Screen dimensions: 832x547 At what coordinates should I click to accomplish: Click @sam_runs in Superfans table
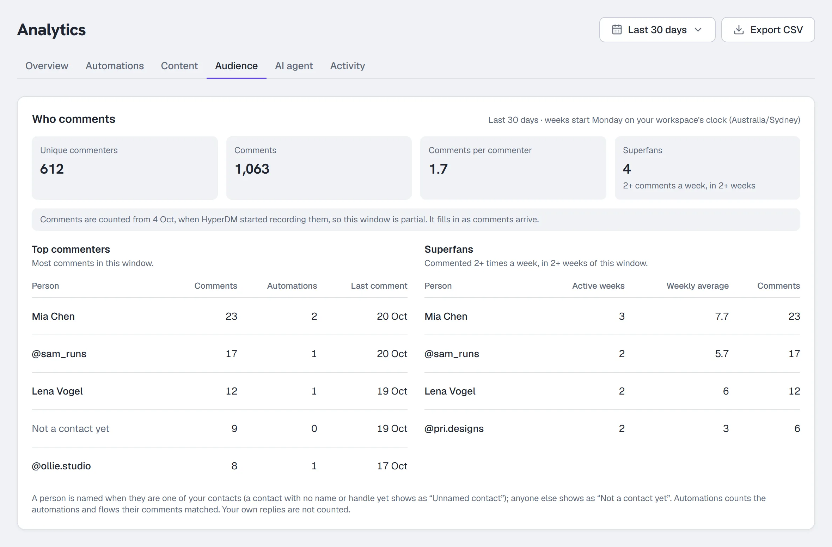pyautogui.click(x=452, y=354)
